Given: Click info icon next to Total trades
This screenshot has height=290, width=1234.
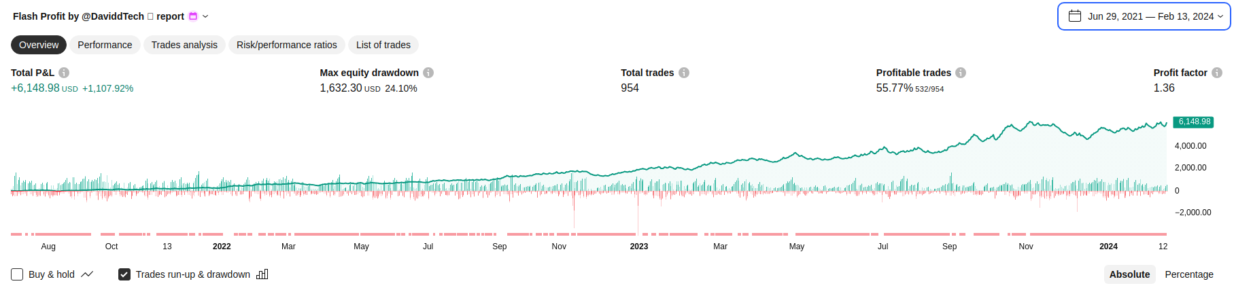Looking at the screenshot, I should 684,73.
